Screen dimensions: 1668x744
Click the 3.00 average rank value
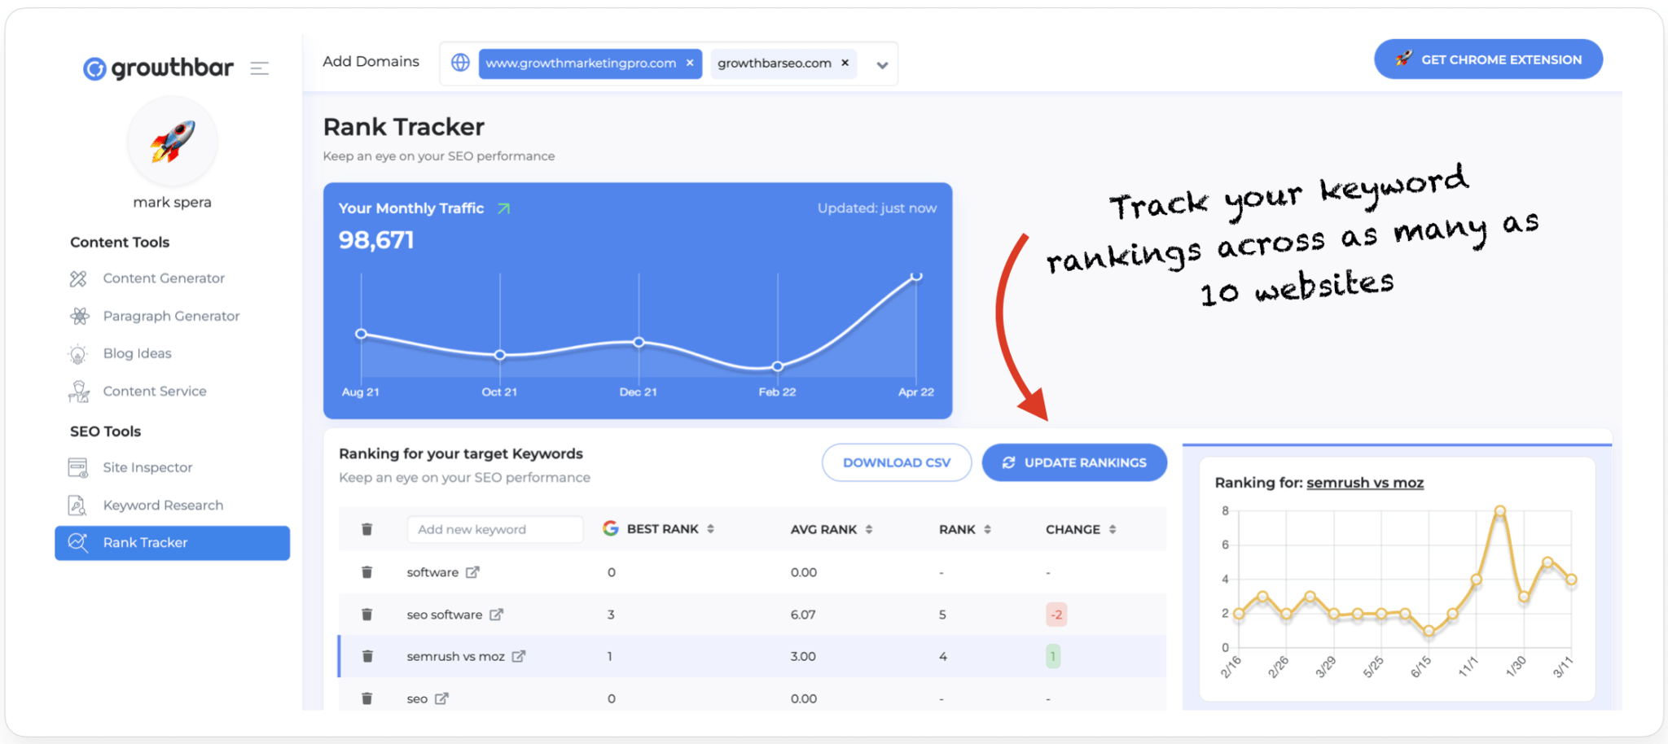click(803, 656)
